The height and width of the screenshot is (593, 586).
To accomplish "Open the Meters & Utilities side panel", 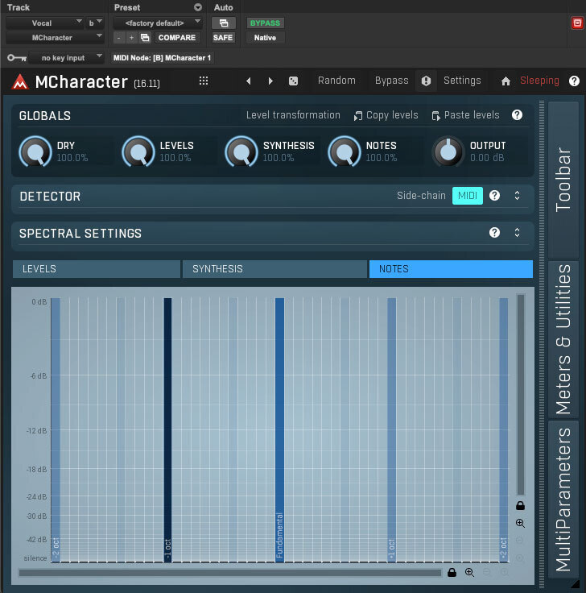I will click(563, 339).
